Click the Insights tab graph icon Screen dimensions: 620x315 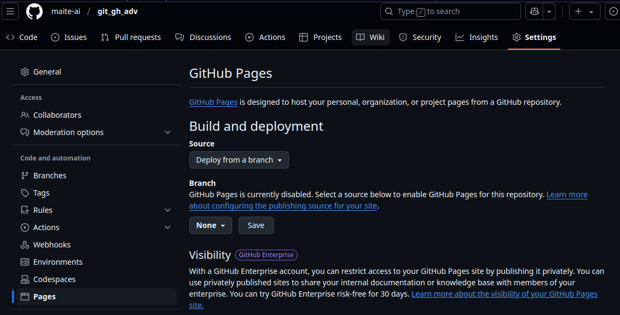tap(459, 37)
